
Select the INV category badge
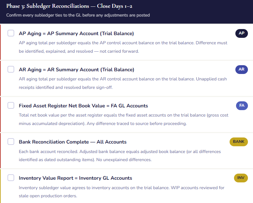pyautogui.click(x=241, y=178)
